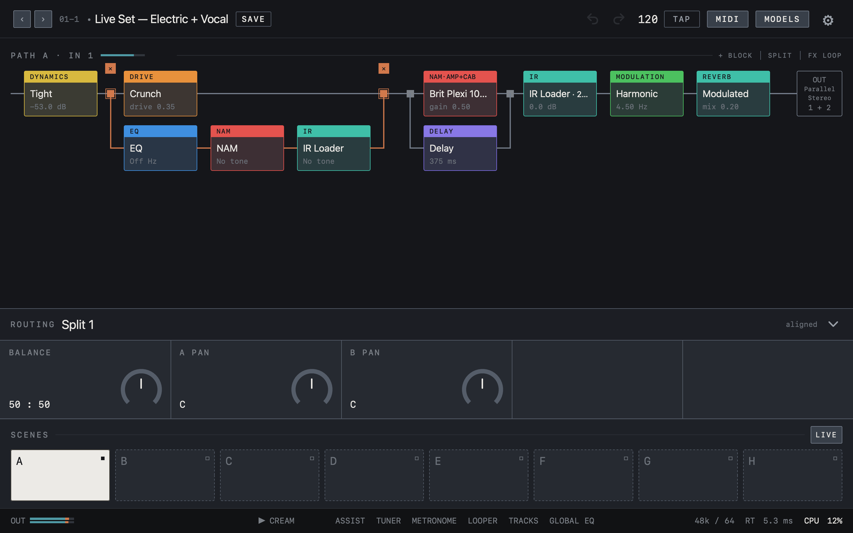Insert an FX LOOP
Screen dimensions: 853x533
tap(825, 55)
